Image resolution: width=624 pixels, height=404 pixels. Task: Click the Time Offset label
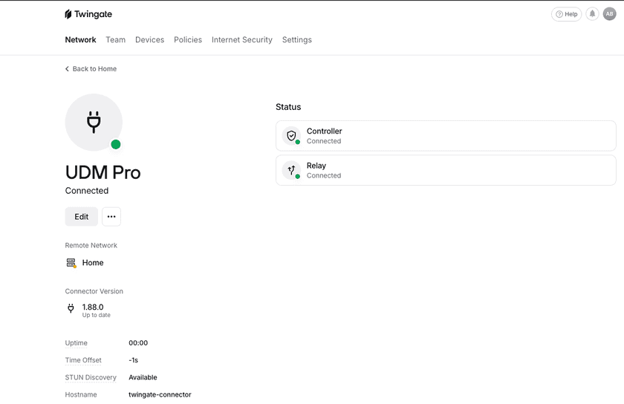point(83,360)
